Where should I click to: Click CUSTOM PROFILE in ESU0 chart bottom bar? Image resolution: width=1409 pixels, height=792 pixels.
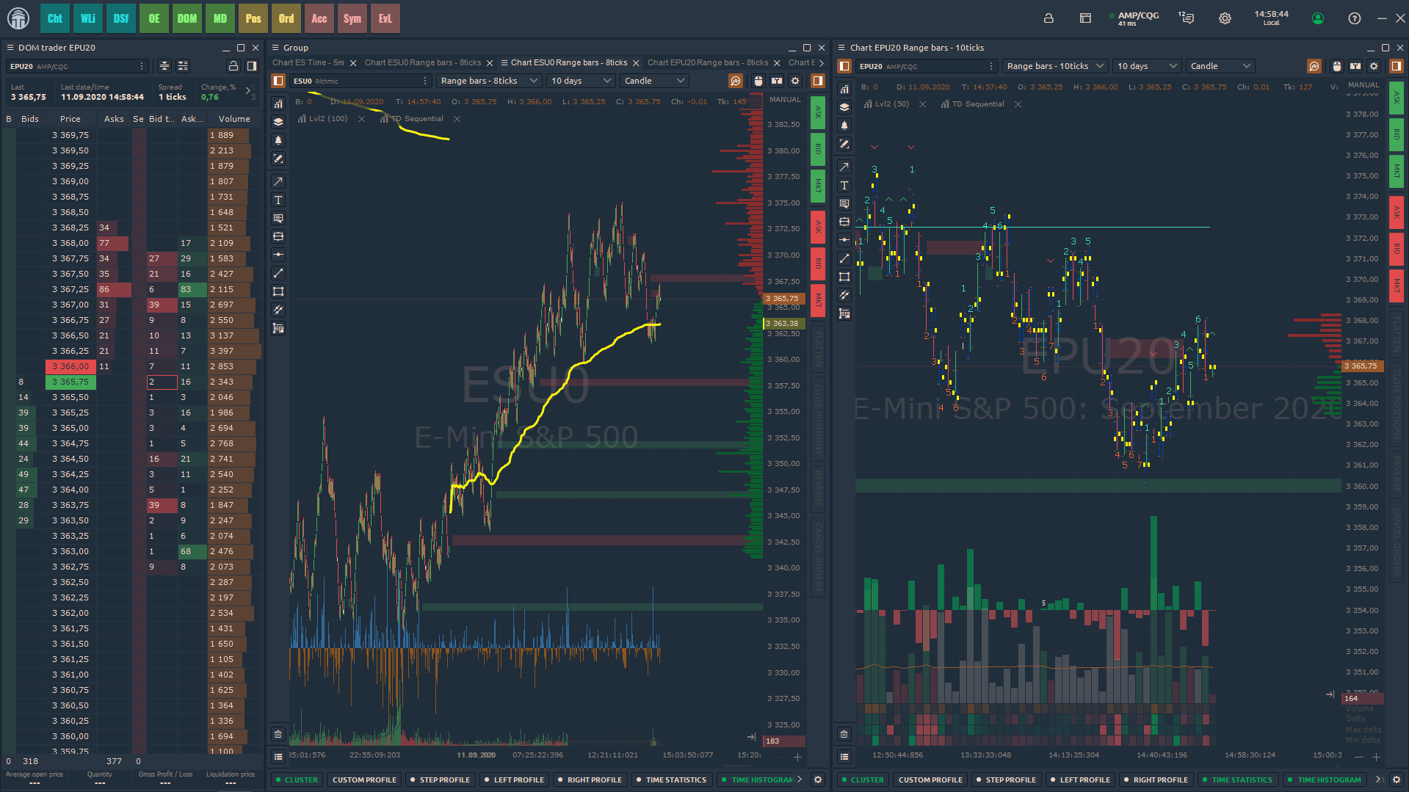(x=364, y=780)
